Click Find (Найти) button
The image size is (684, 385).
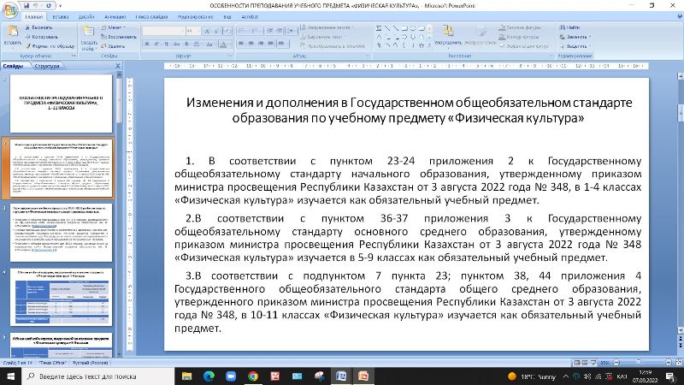pos(569,27)
